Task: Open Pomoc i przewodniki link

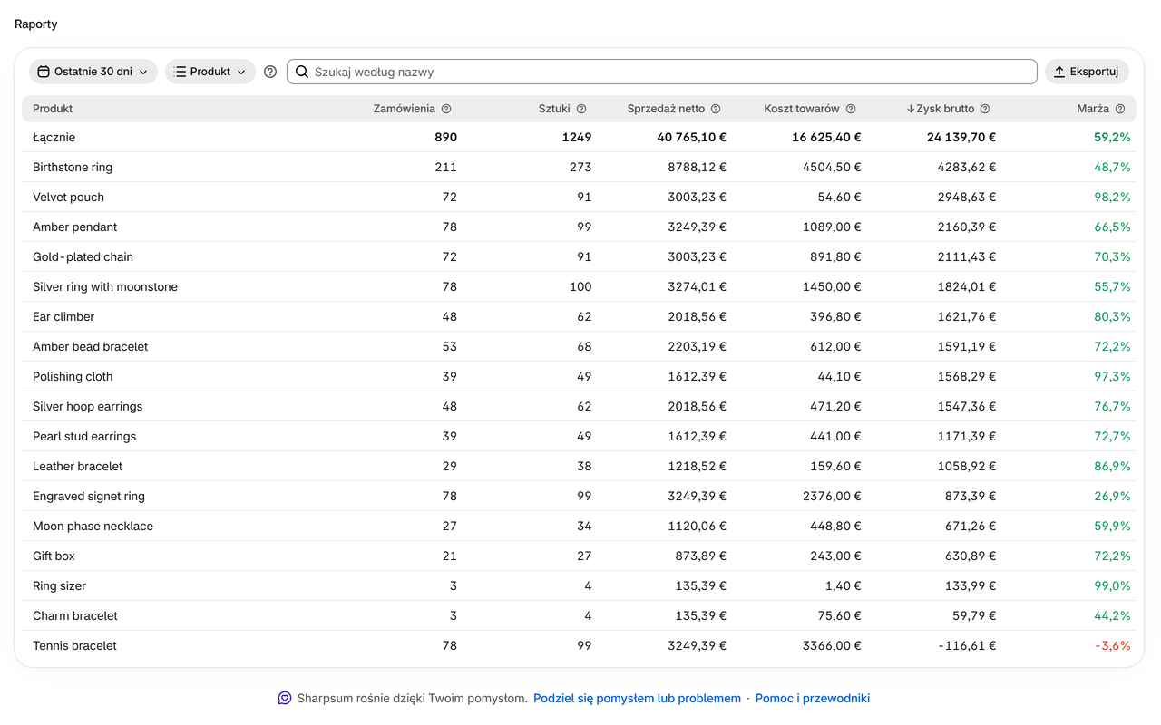Action: tap(813, 698)
